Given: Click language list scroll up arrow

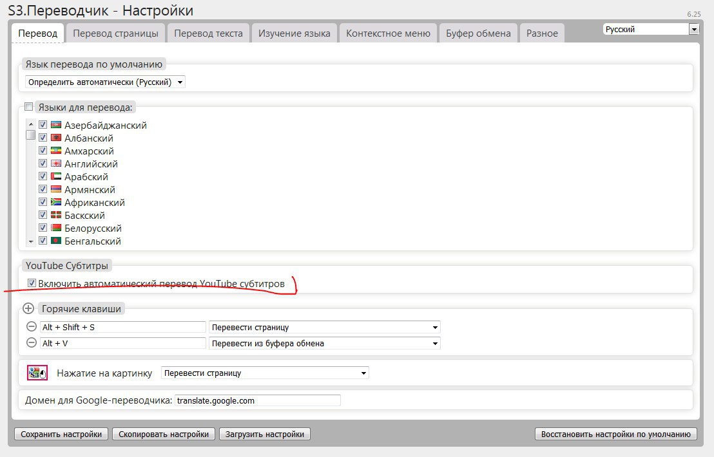Looking at the screenshot, I should point(30,124).
